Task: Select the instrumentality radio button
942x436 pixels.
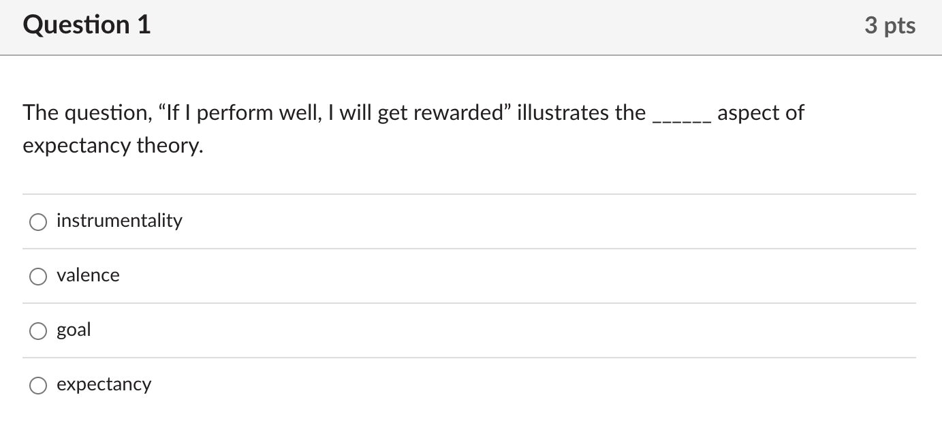Action: coord(38,221)
